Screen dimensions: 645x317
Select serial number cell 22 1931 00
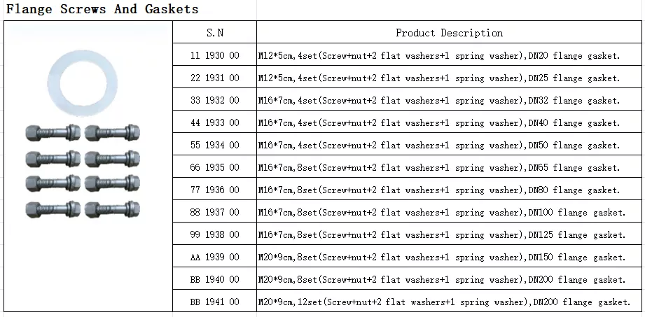click(x=214, y=78)
